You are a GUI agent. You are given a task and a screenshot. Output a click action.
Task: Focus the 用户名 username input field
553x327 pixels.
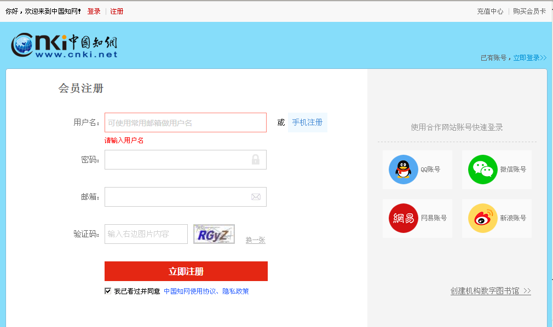185,122
